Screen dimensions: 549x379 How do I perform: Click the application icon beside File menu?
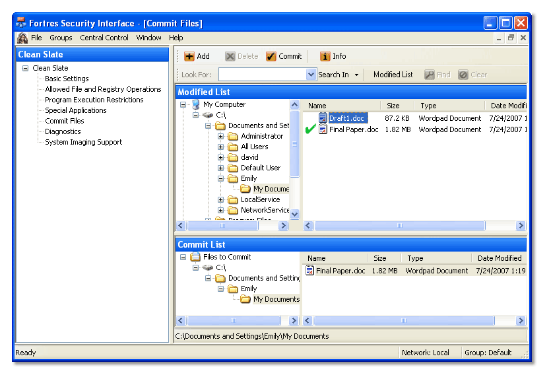pyautogui.click(x=22, y=38)
